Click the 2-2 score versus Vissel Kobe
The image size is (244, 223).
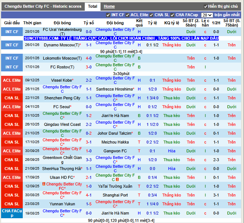coord(89,80)
